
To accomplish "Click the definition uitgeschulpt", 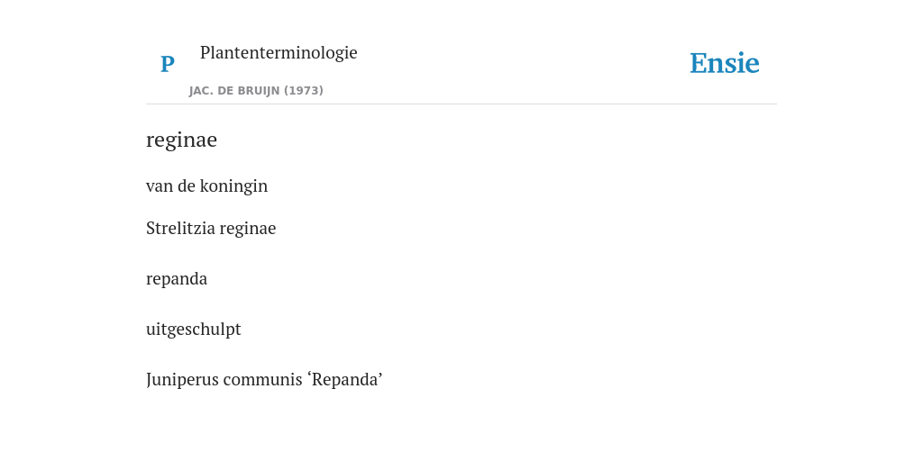I will pyautogui.click(x=193, y=330).
